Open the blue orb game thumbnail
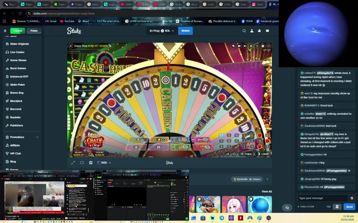358x223 pixels. 260,204
